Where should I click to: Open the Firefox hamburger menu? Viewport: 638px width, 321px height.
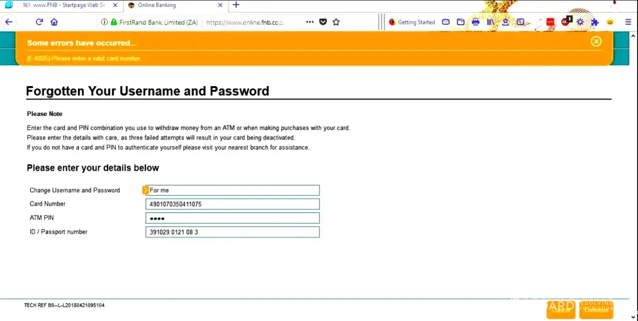[628, 22]
